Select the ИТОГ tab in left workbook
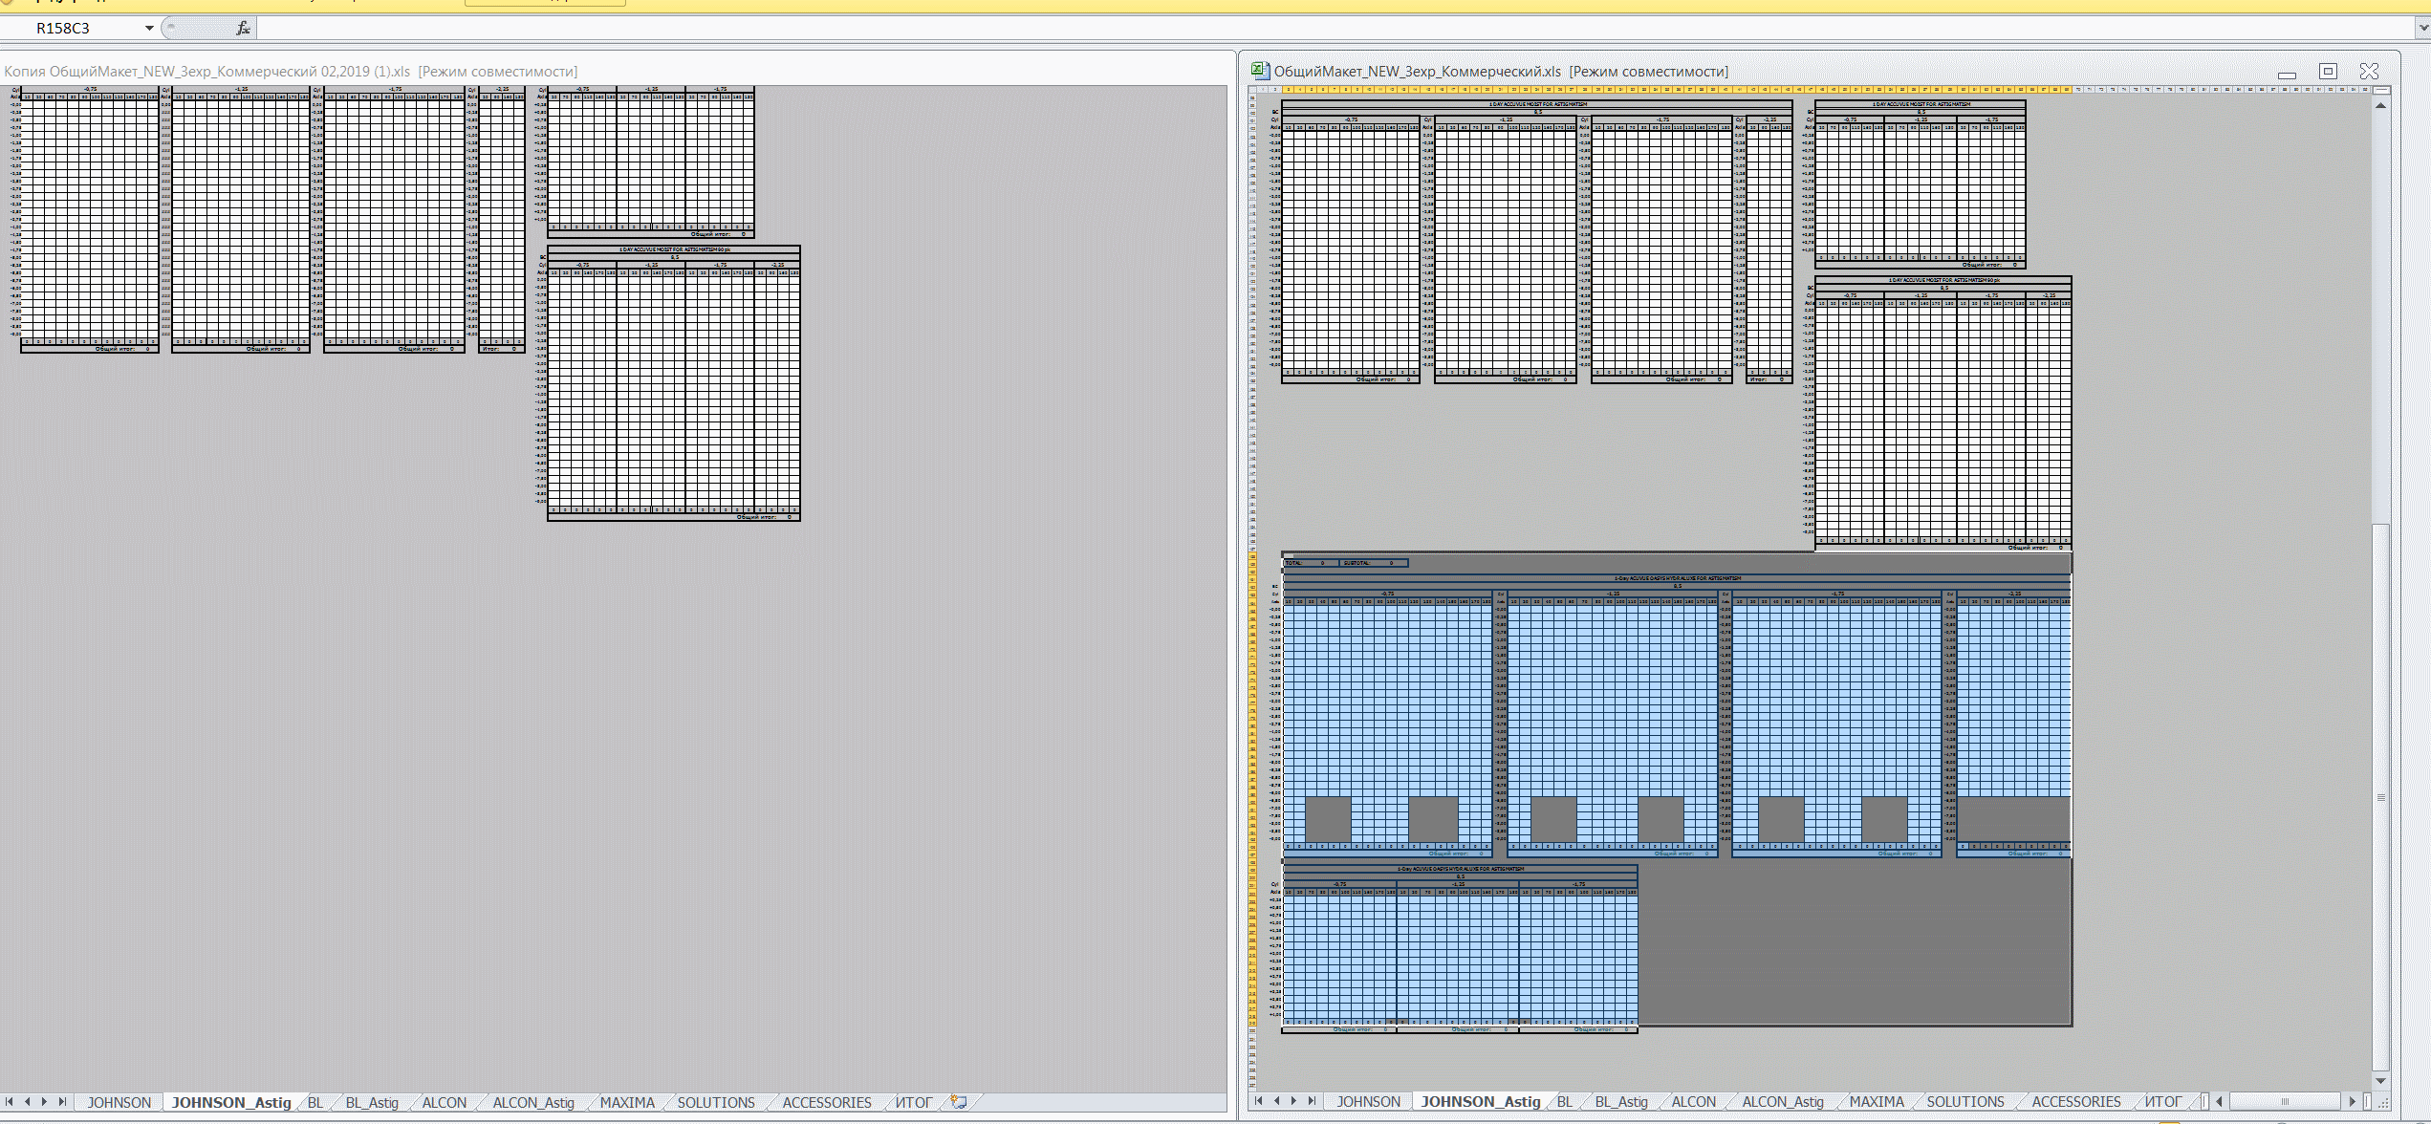Image resolution: width=2431 pixels, height=1124 pixels. click(913, 1102)
